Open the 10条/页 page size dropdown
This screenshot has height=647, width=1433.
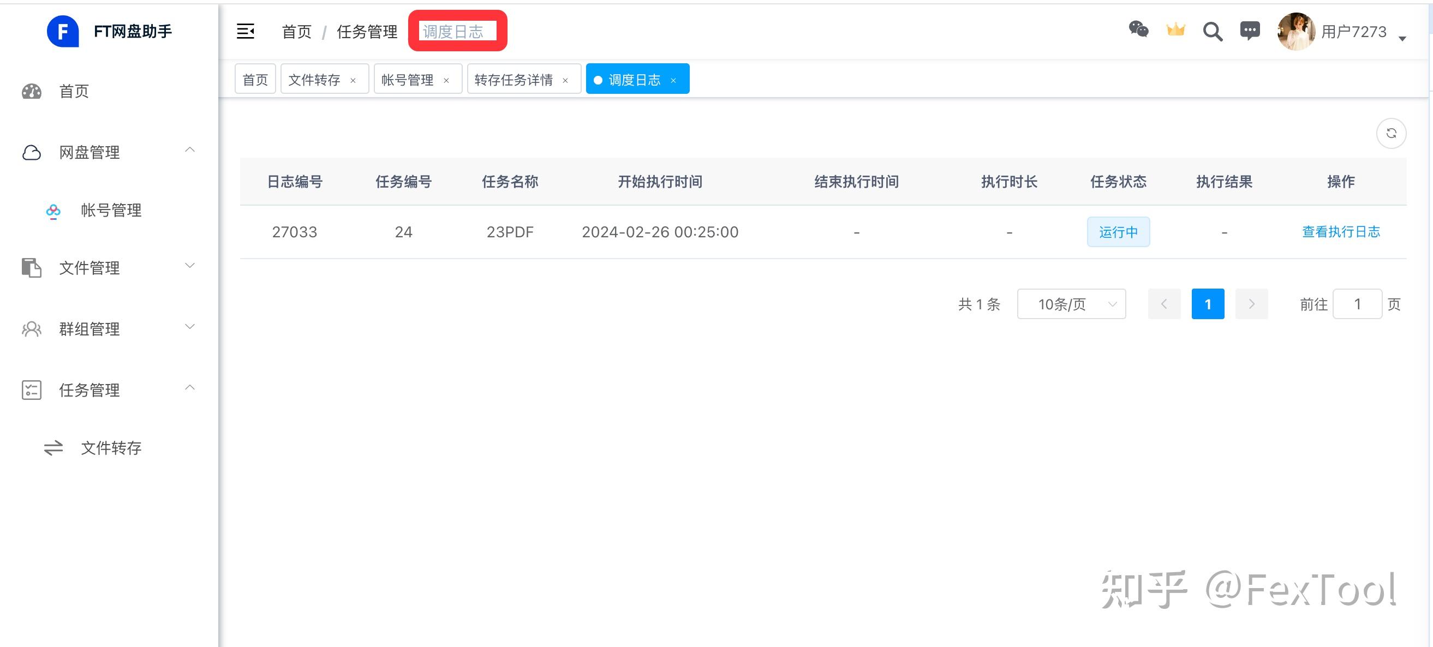[x=1071, y=304]
